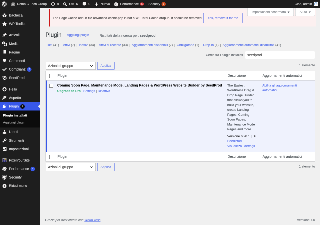Filter by Drop-in plugins
The width and height of the screenshot is (320, 225).
pos(208,45)
